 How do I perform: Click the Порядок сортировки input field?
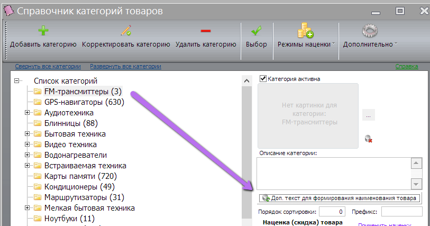tap(332, 212)
